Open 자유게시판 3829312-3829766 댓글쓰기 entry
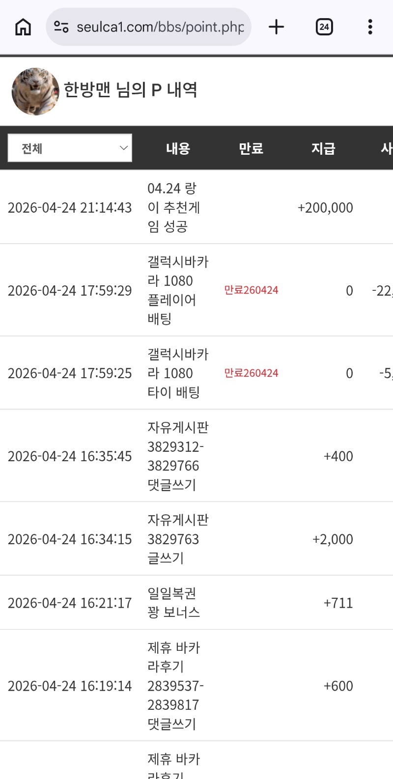 pyautogui.click(x=177, y=456)
